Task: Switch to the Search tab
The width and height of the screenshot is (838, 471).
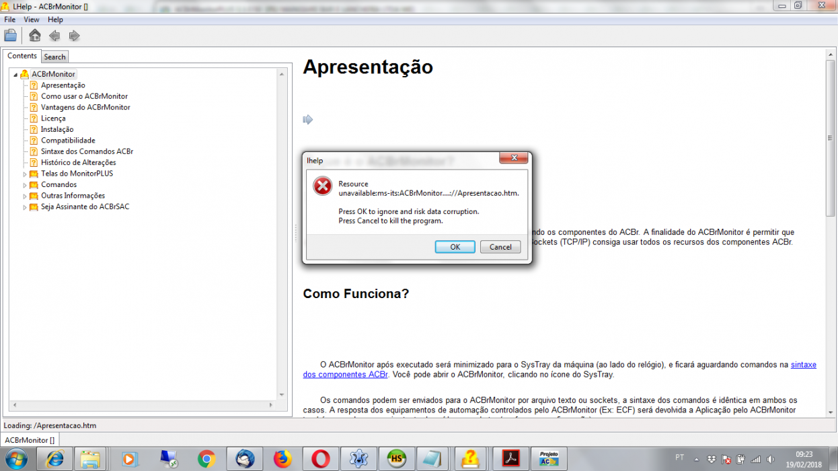Action: click(x=55, y=57)
